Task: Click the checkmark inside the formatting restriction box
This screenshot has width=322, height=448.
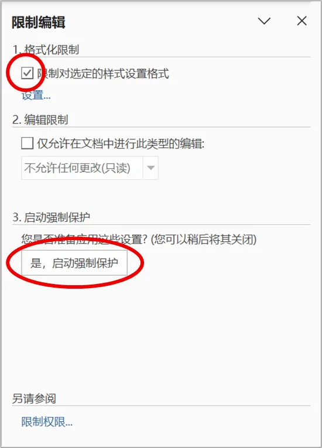Action: [x=27, y=73]
